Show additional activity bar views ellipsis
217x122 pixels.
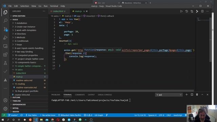click(x=5, y=88)
